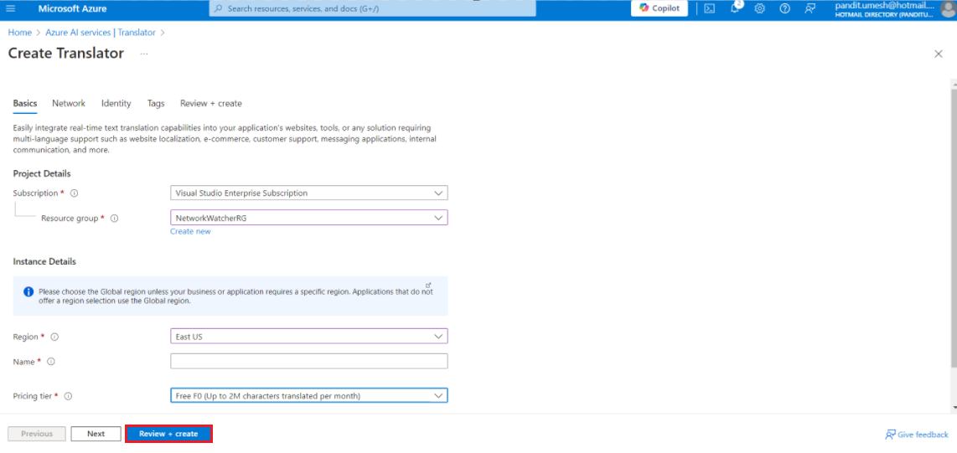
Task: Show info tooltip for Resource group
Action: tap(114, 219)
